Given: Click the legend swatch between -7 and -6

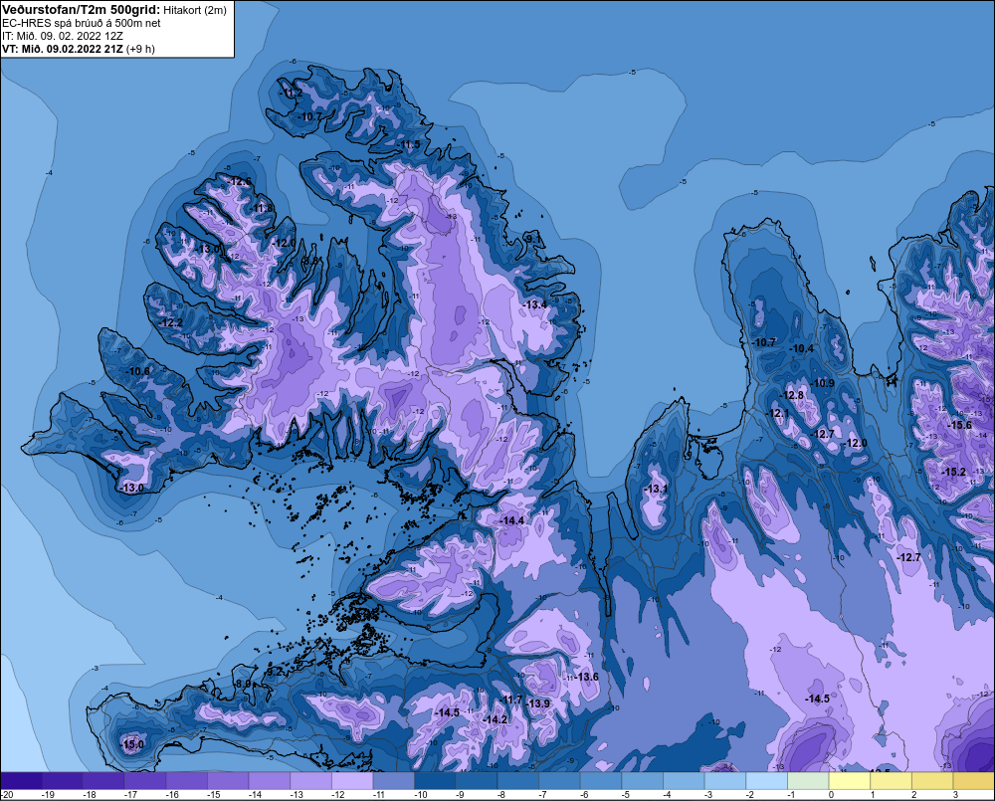Looking at the screenshot, I should [559, 780].
